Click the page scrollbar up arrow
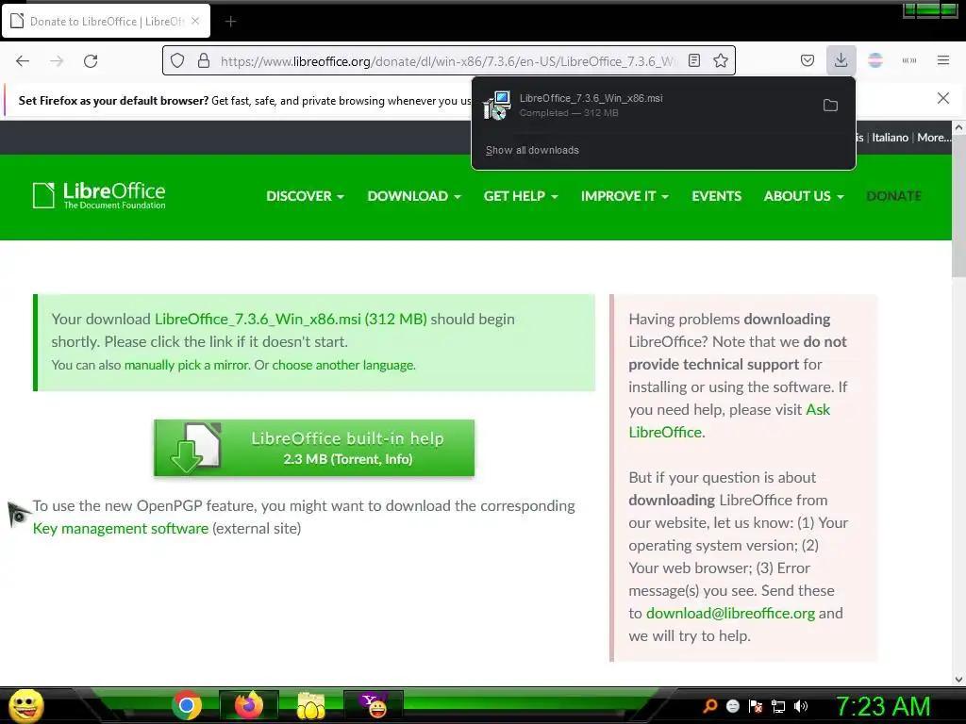The height and width of the screenshot is (724, 966). pyautogui.click(x=958, y=127)
